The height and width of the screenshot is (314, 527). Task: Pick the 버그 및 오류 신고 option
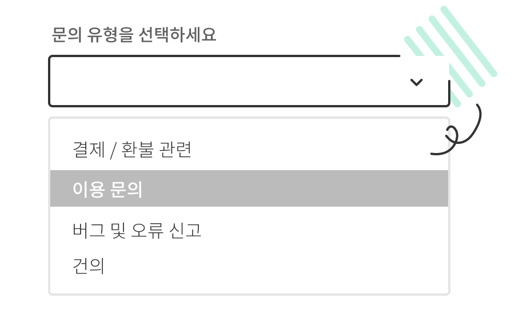249,231
